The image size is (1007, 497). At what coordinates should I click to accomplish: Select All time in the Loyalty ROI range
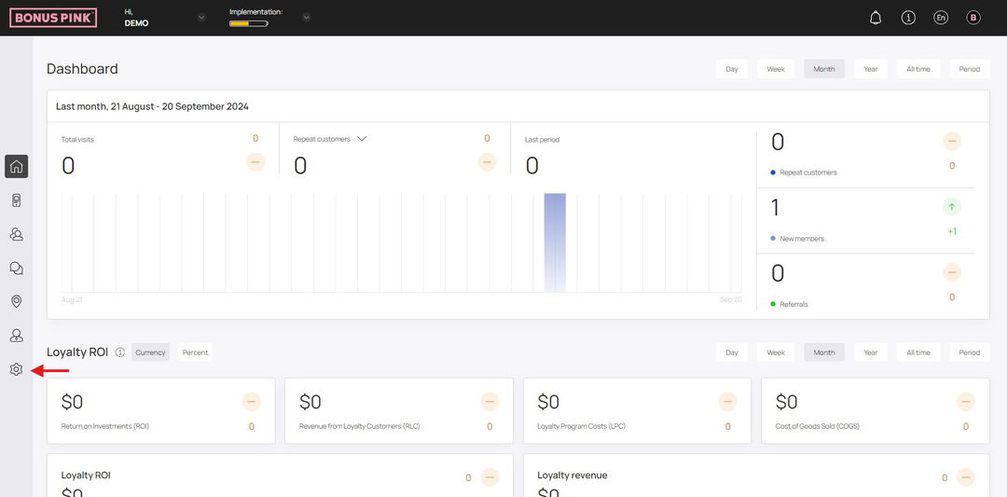(x=917, y=352)
